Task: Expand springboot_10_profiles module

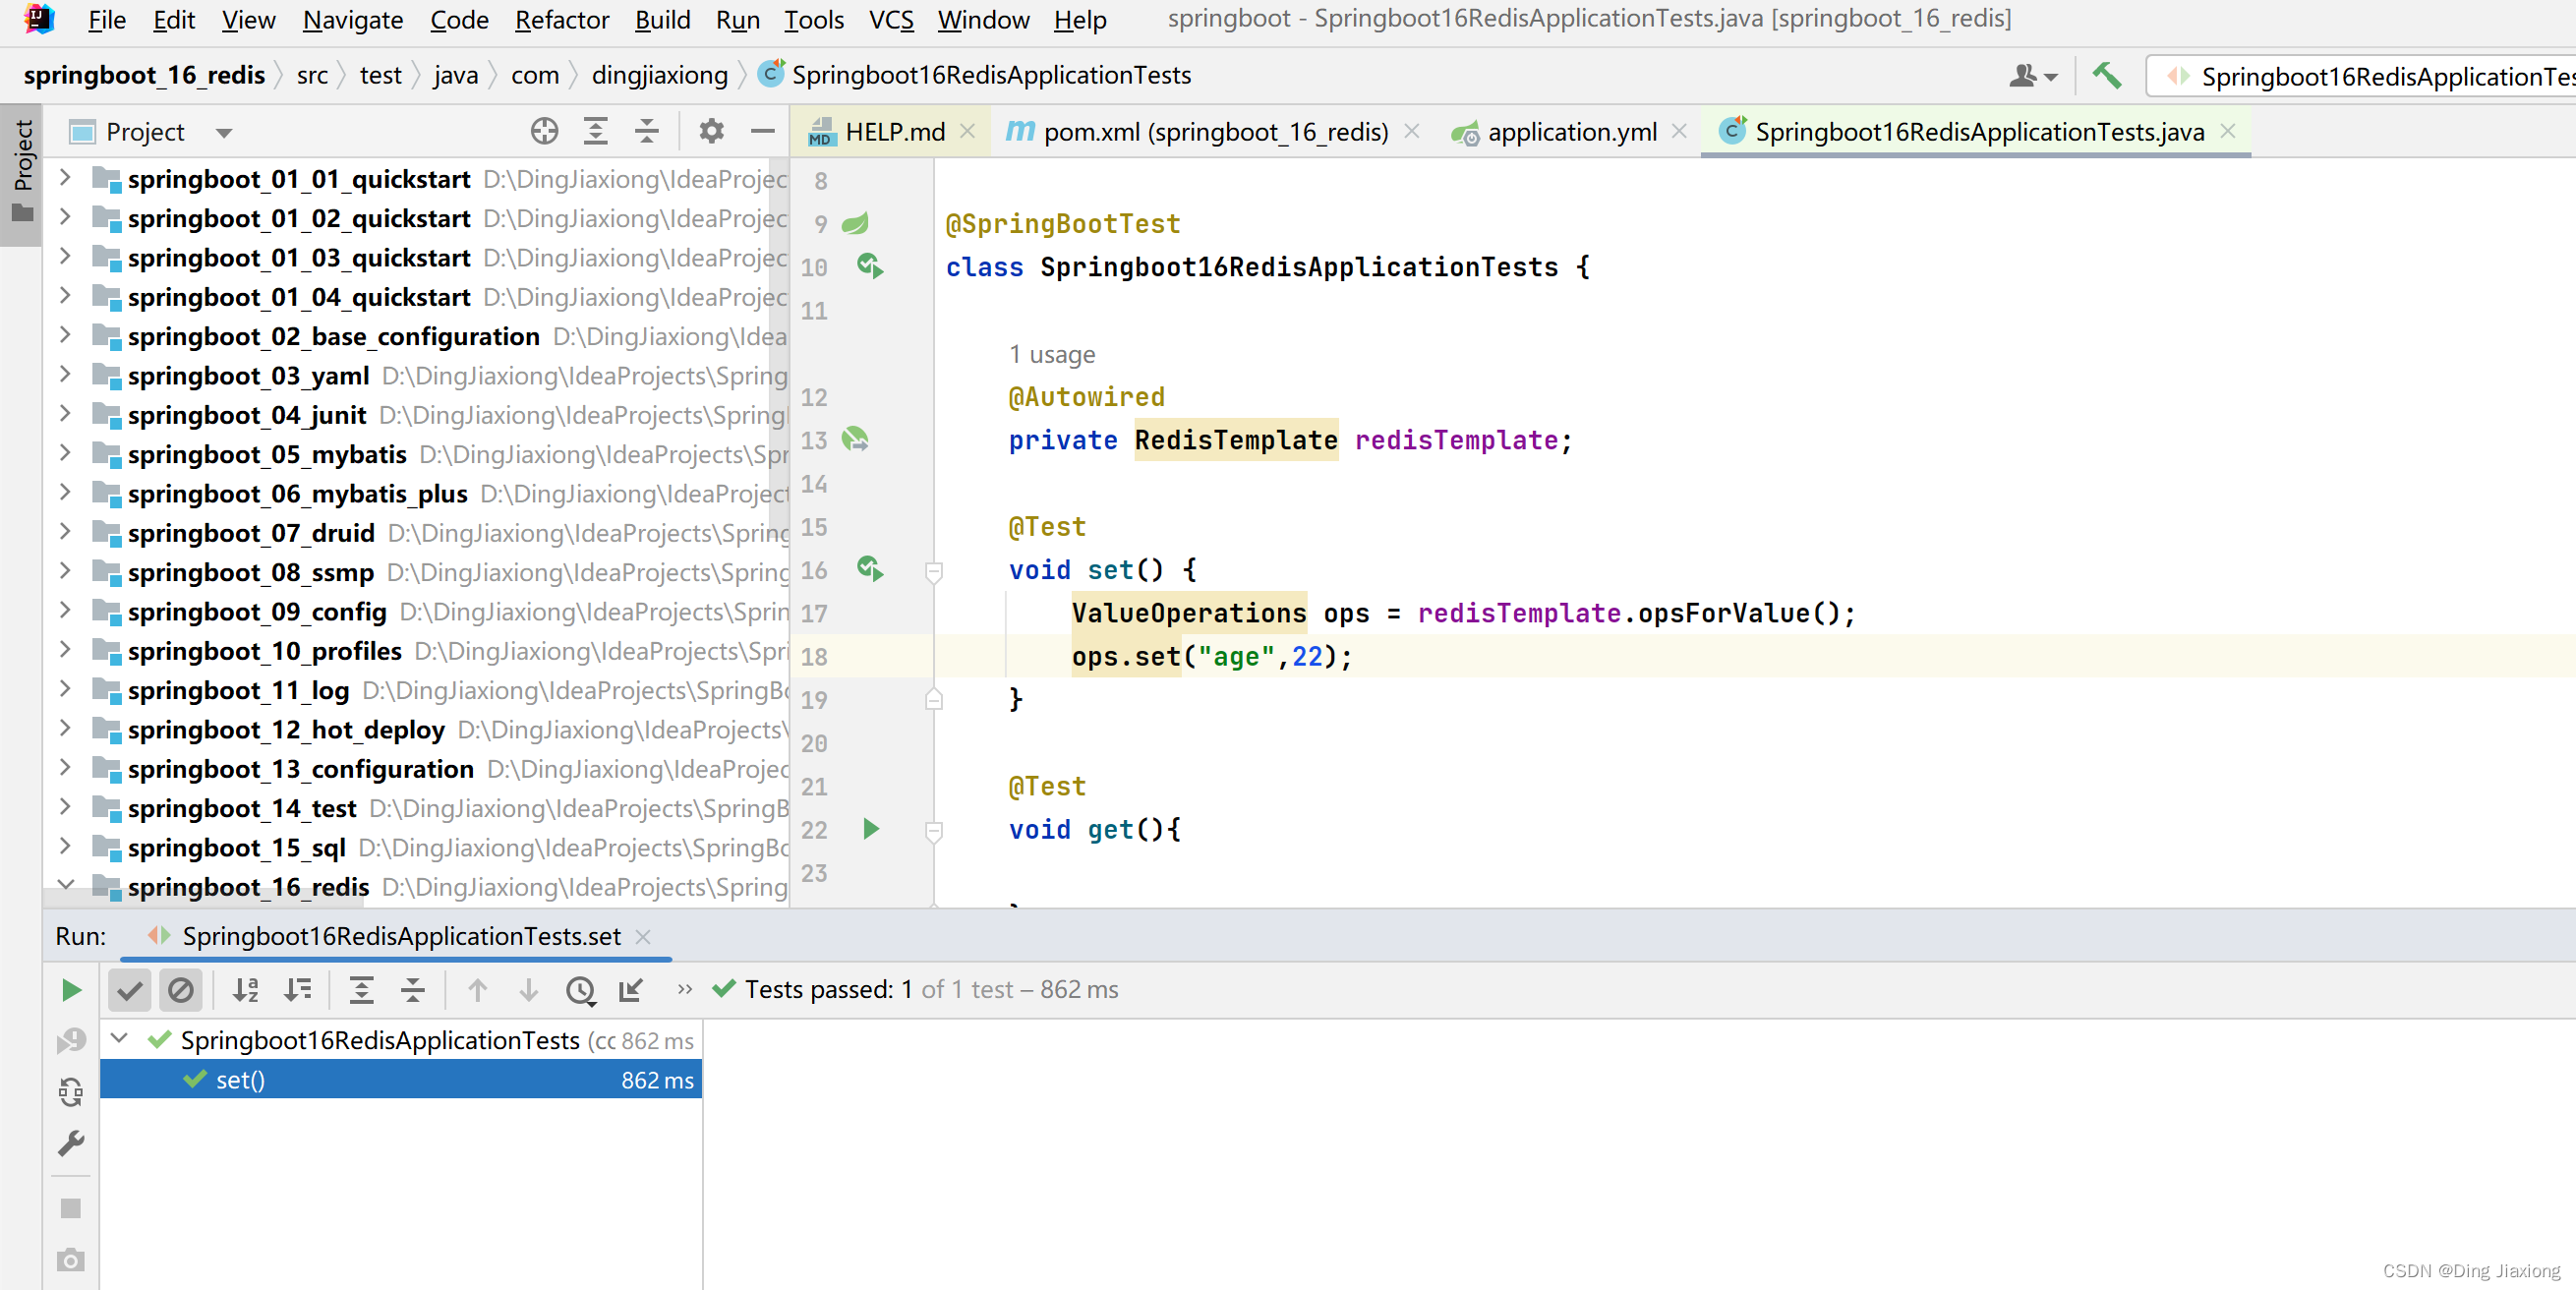Action: pos(65,650)
